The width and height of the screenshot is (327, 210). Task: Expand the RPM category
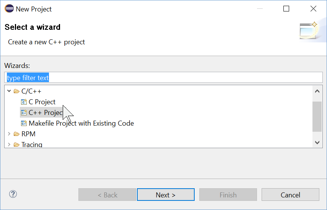9,134
